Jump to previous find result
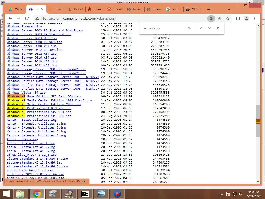 [201, 28]
